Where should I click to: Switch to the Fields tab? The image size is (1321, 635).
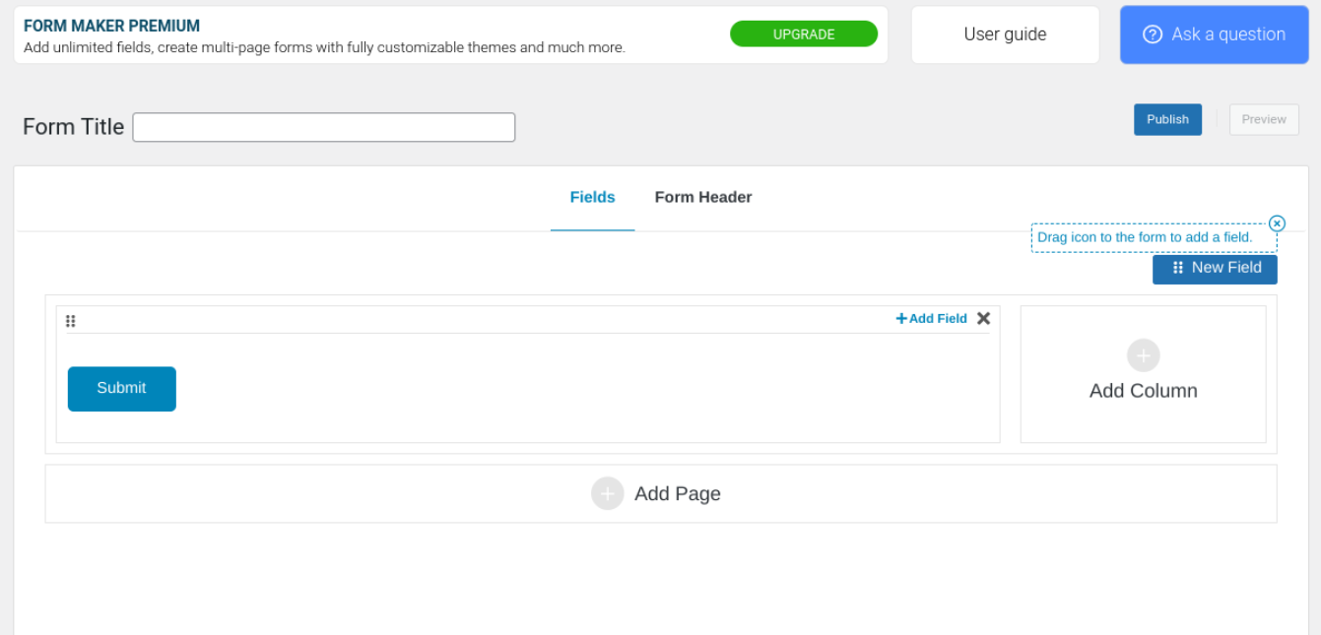point(592,197)
